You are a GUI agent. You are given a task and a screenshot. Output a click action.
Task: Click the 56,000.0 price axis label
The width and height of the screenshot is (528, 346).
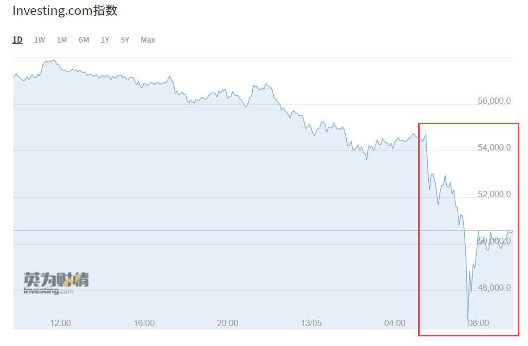[x=494, y=101]
